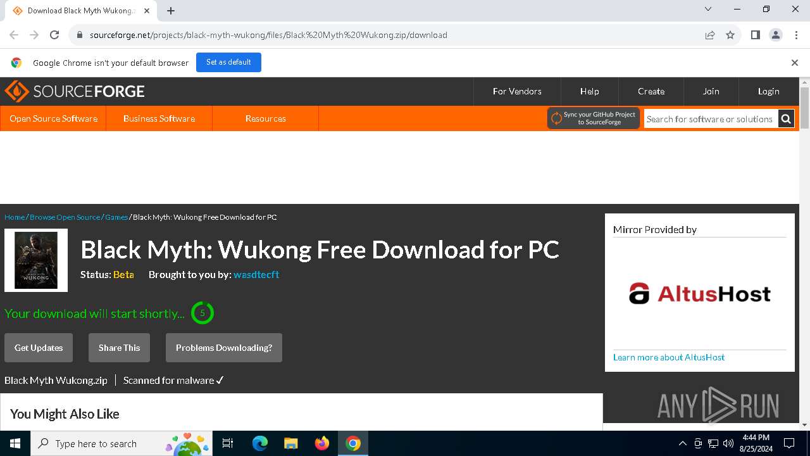The image size is (810, 456).
Task: Bookmark this page with the star icon
Action: point(730,35)
